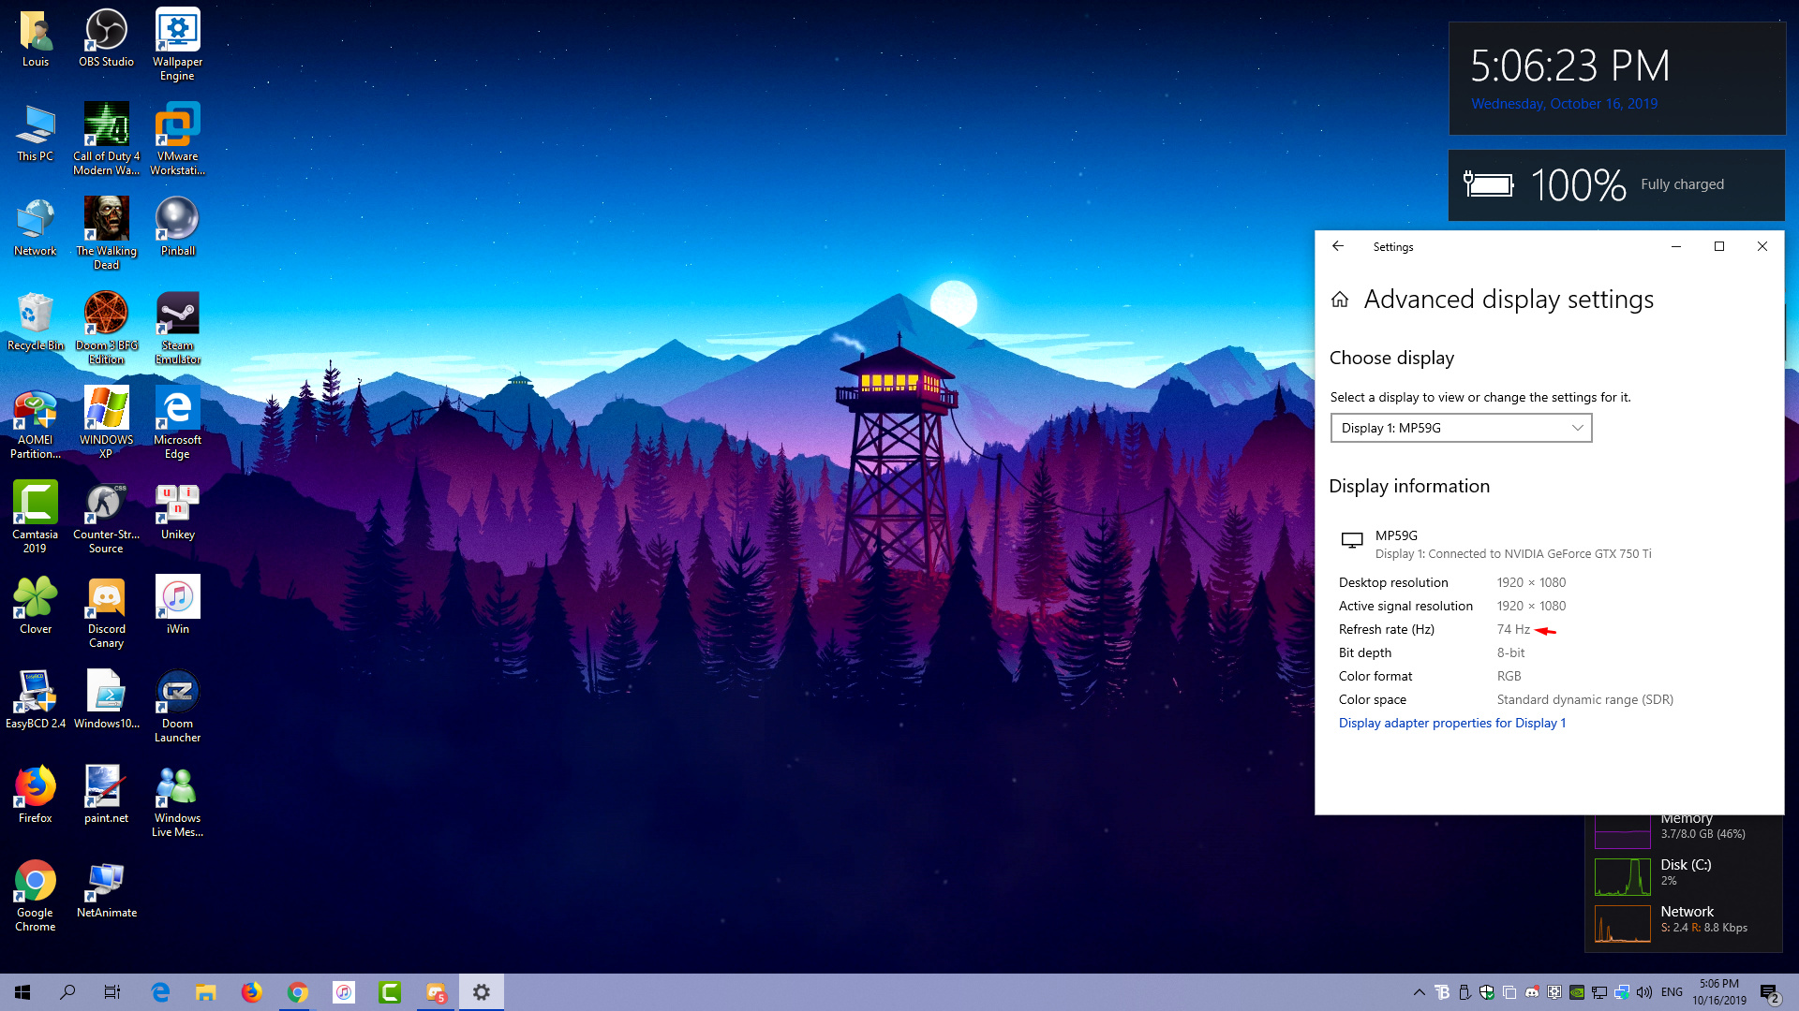Click the VMware Workstation desktop icon
Image resolution: width=1799 pixels, height=1011 pixels.
(x=177, y=139)
